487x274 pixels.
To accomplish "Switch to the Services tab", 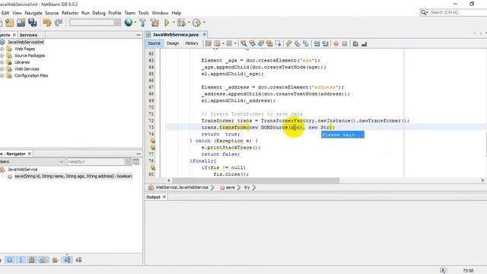I will tap(28, 35).
